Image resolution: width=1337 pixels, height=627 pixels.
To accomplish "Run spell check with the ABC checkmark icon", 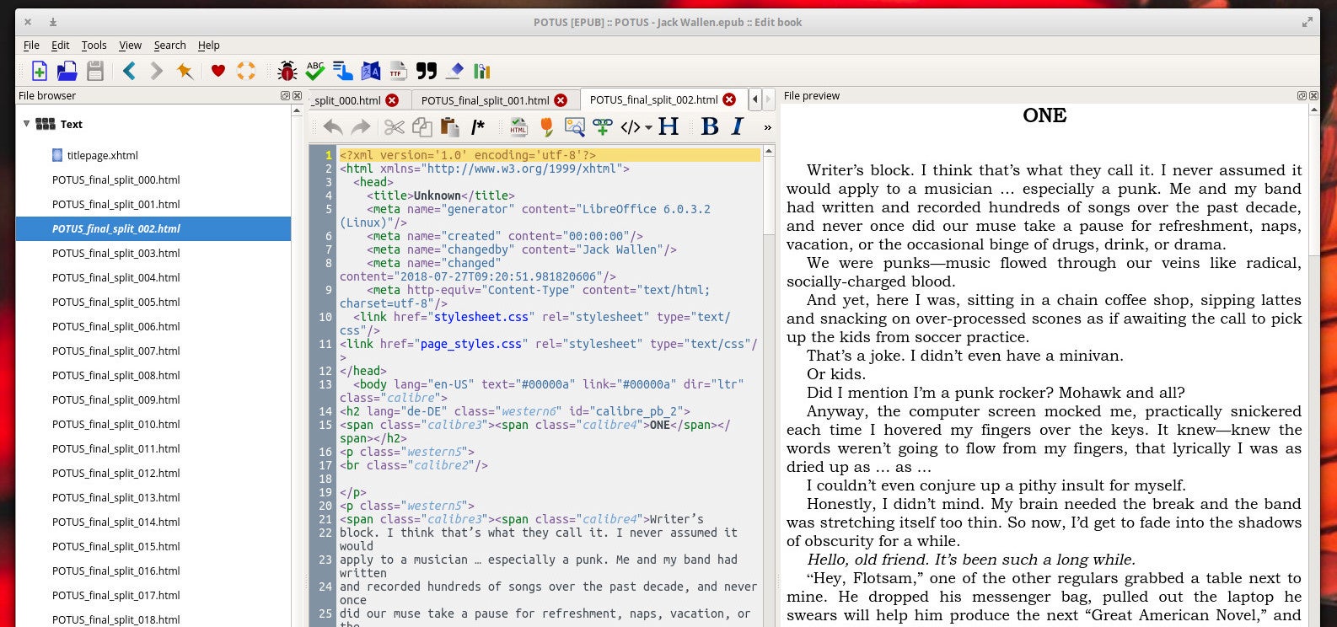I will [315, 71].
